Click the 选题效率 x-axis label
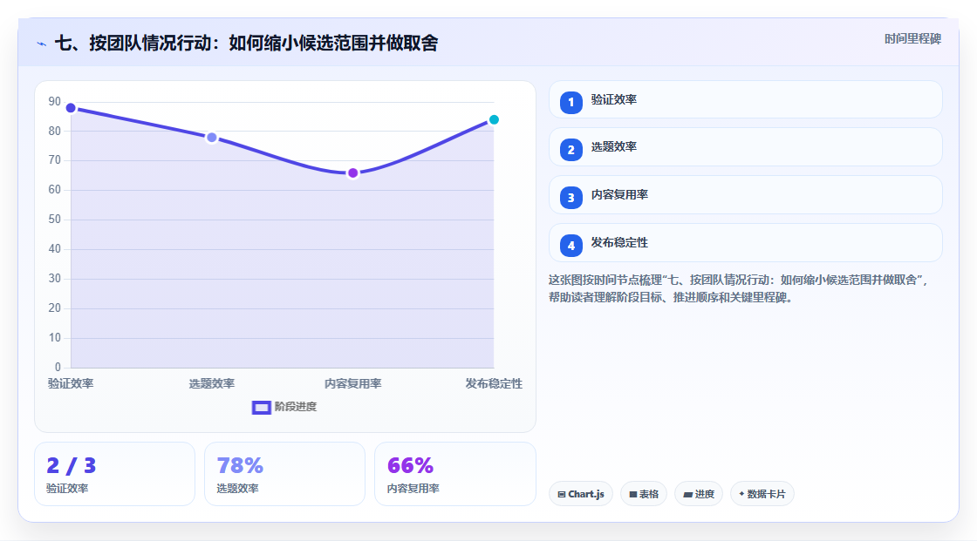The width and height of the screenshot is (977, 541). tap(212, 383)
